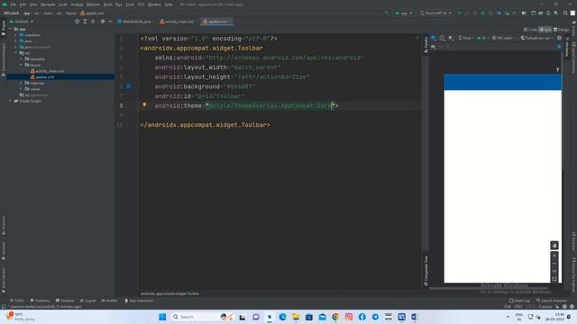Click the blue toolbar in design preview
This screenshot has width=577, height=324.
tap(503, 82)
